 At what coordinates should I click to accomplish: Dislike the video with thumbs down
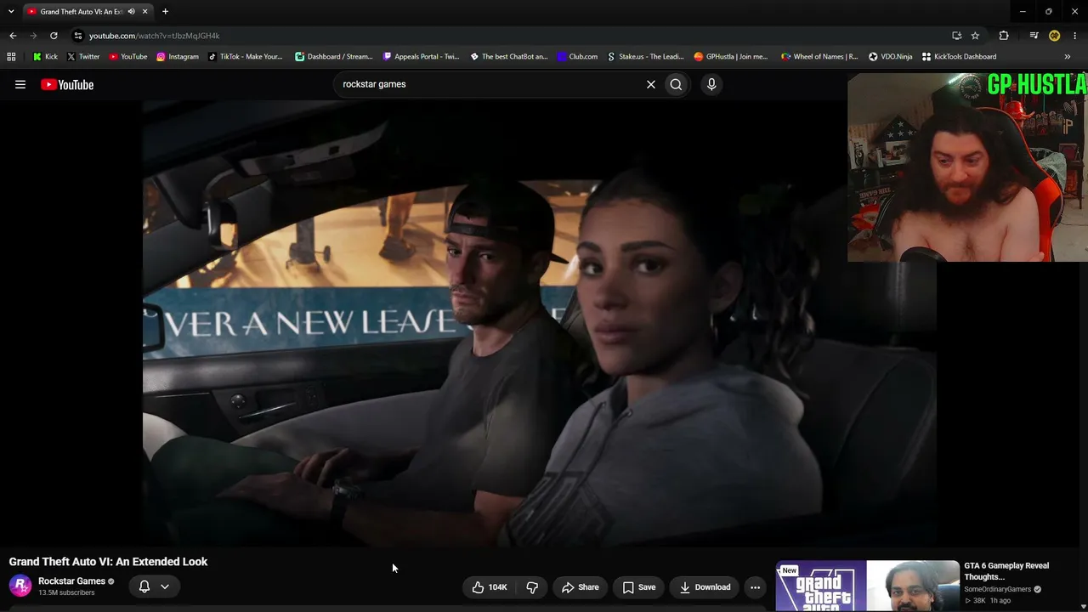click(532, 587)
